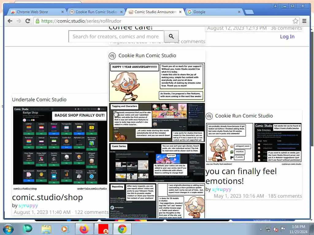Close the Chrome Web Store tab

[x=62, y=12]
